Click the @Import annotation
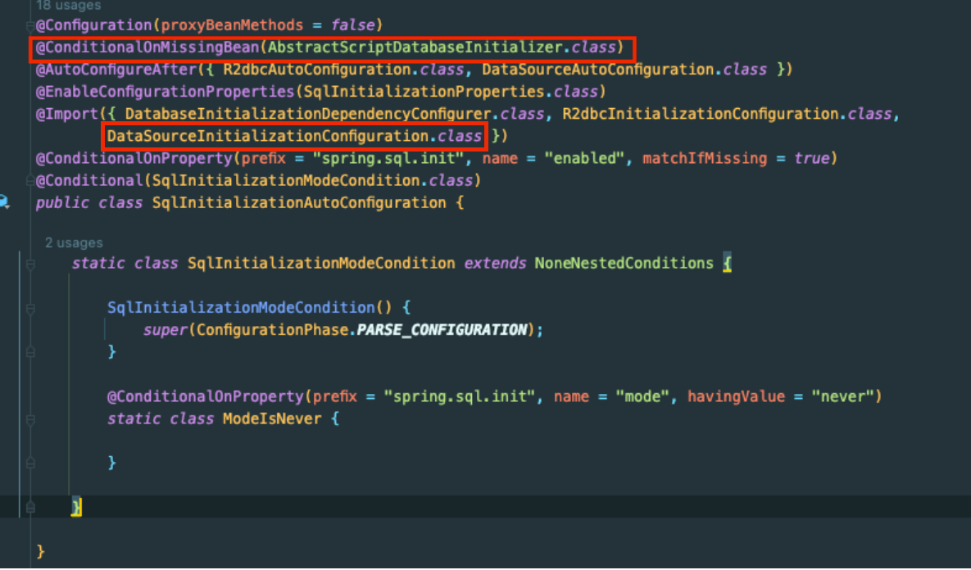This screenshot has height=570, width=971. tap(67, 115)
